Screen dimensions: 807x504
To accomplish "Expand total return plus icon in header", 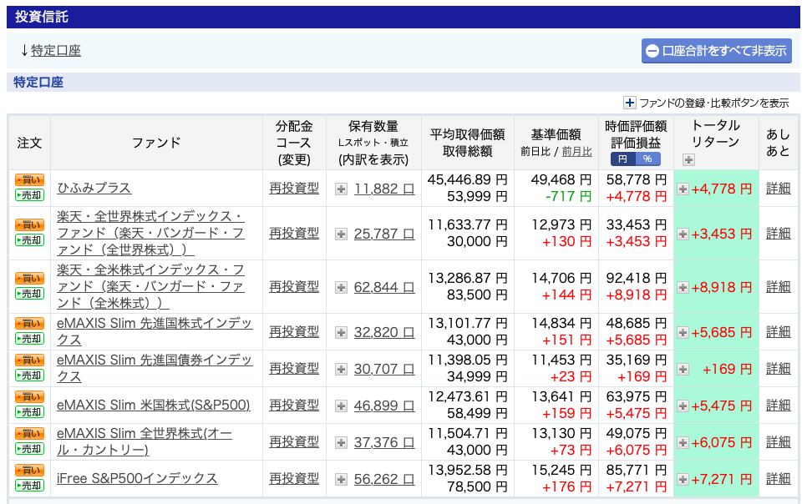I will (688, 160).
